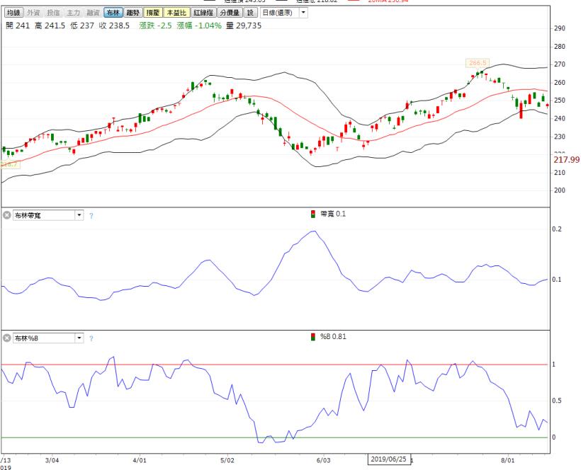The image size is (581, 470).
Task: Click the 5/02 date axis label
Action: coord(227,460)
